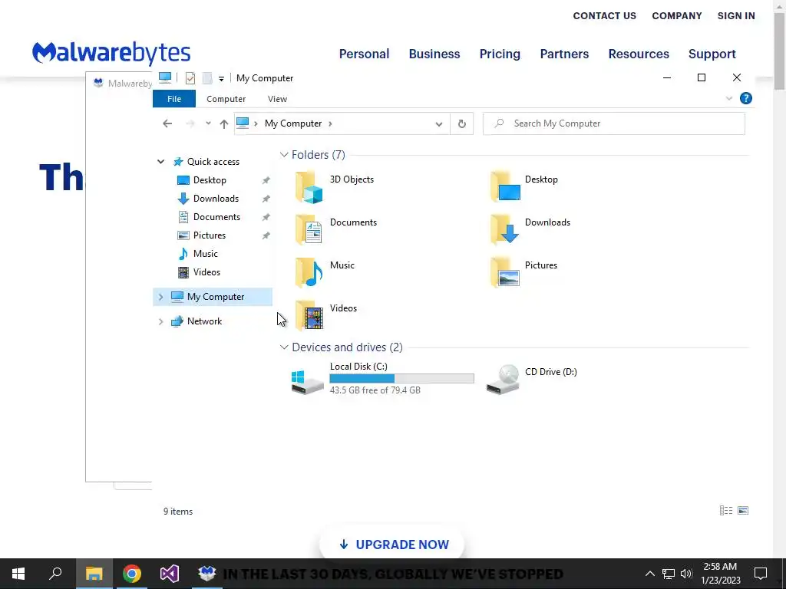This screenshot has height=589, width=786.
Task: Collapse Devices and drives (2) group
Action: coord(284,347)
